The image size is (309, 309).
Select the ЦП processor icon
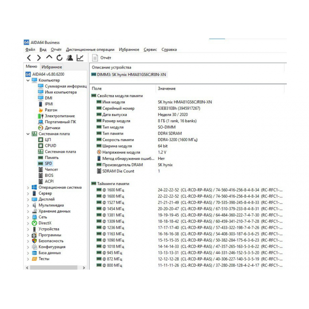(40, 140)
